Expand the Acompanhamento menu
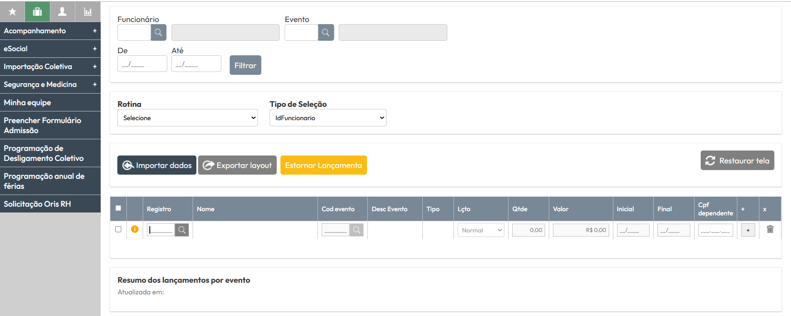The height and width of the screenshot is (316, 791). (50, 31)
